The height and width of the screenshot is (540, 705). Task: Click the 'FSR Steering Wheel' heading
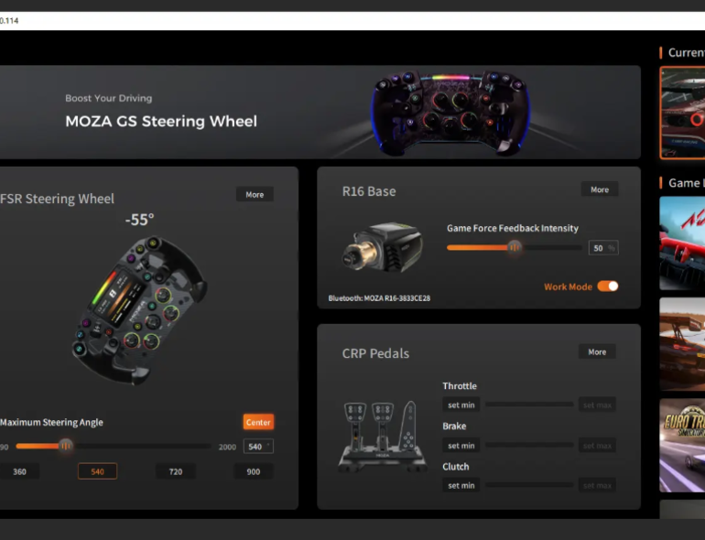[x=57, y=199]
